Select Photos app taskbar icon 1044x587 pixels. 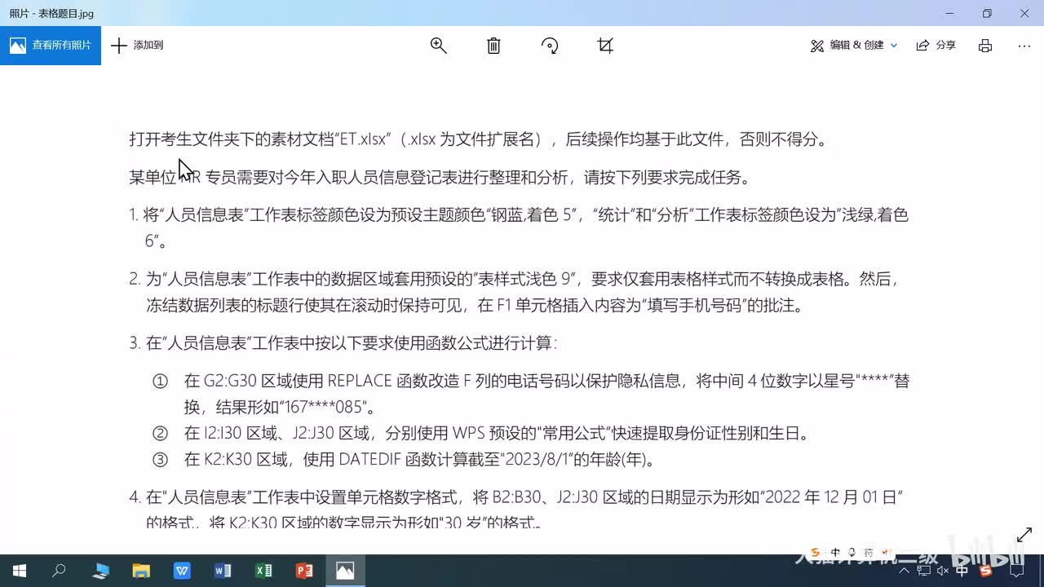coord(345,571)
